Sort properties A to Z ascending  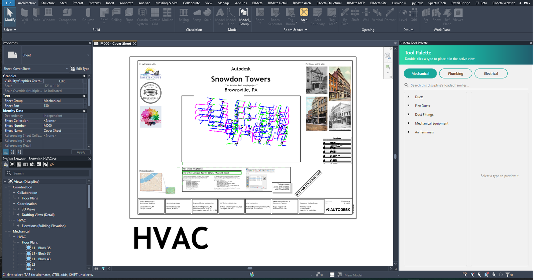(x=12, y=152)
